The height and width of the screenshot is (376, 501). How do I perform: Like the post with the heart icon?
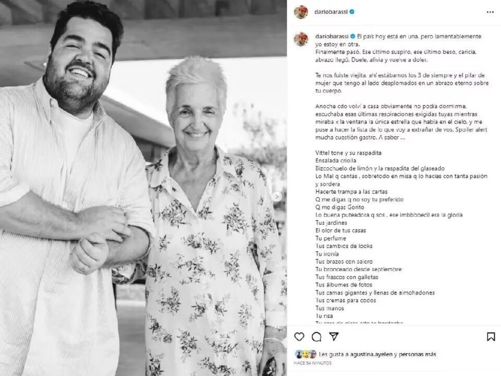[299, 337]
